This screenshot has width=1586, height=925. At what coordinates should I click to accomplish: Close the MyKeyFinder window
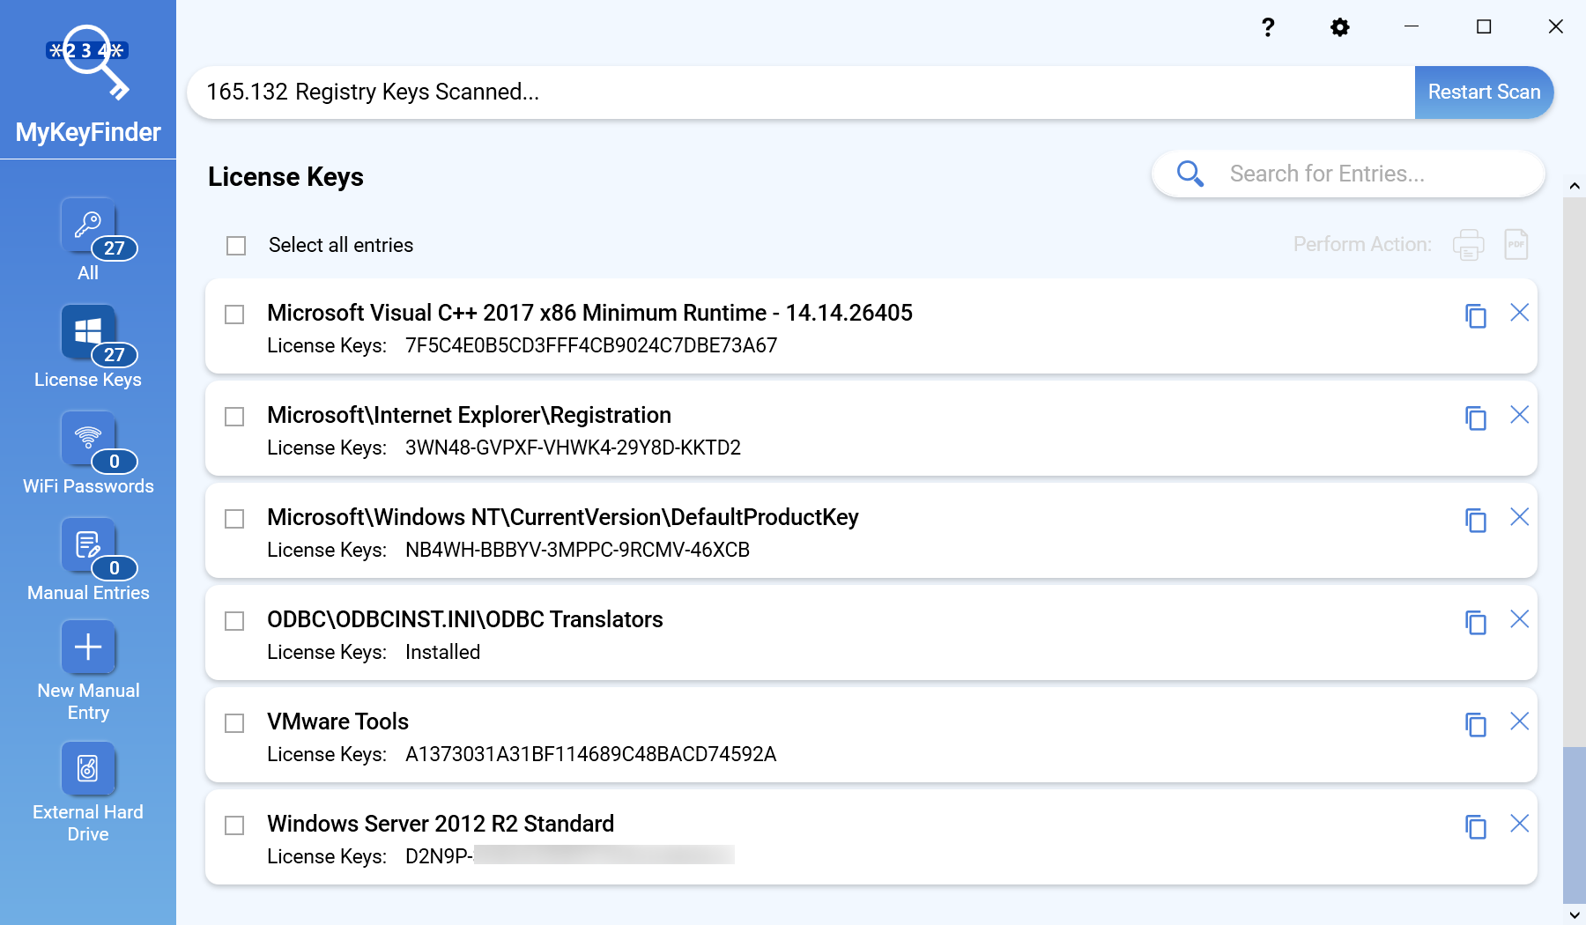coord(1556,26)
